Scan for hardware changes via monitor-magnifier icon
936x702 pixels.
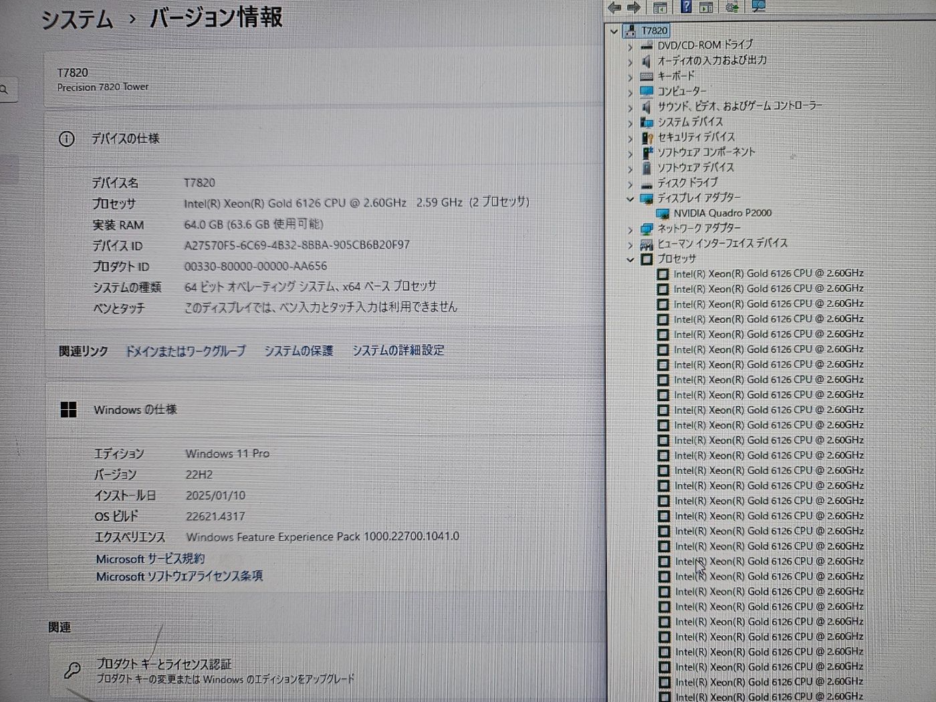pyautogui.click(x=758, y=7)
